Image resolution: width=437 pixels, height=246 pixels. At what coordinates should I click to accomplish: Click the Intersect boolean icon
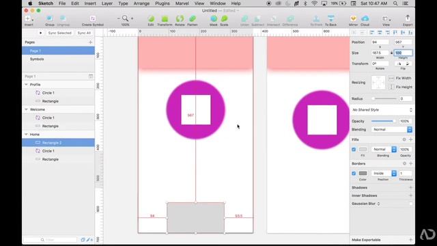pos(273,18)
